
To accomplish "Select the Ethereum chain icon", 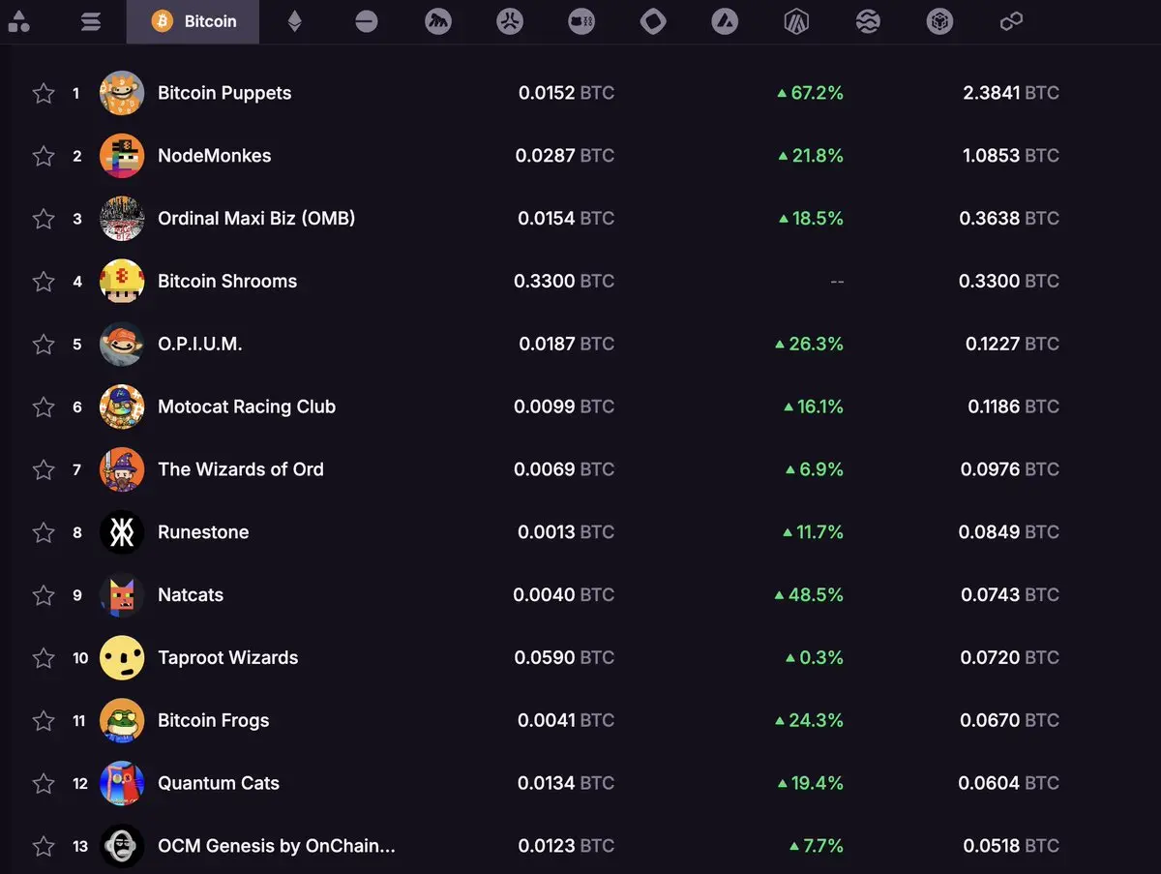I will (x=294, y=21).
